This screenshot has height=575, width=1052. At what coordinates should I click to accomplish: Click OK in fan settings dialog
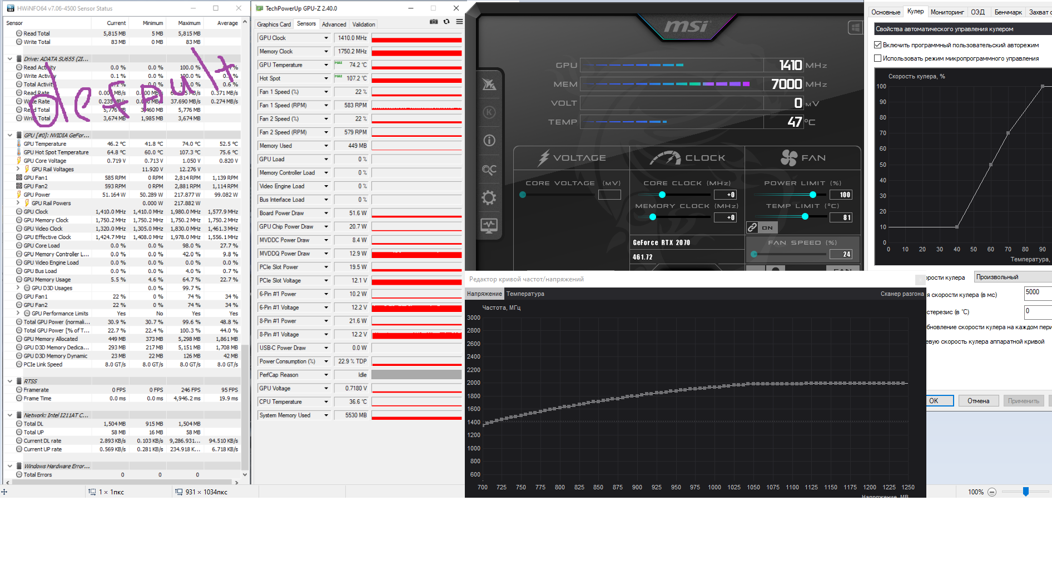940,401
